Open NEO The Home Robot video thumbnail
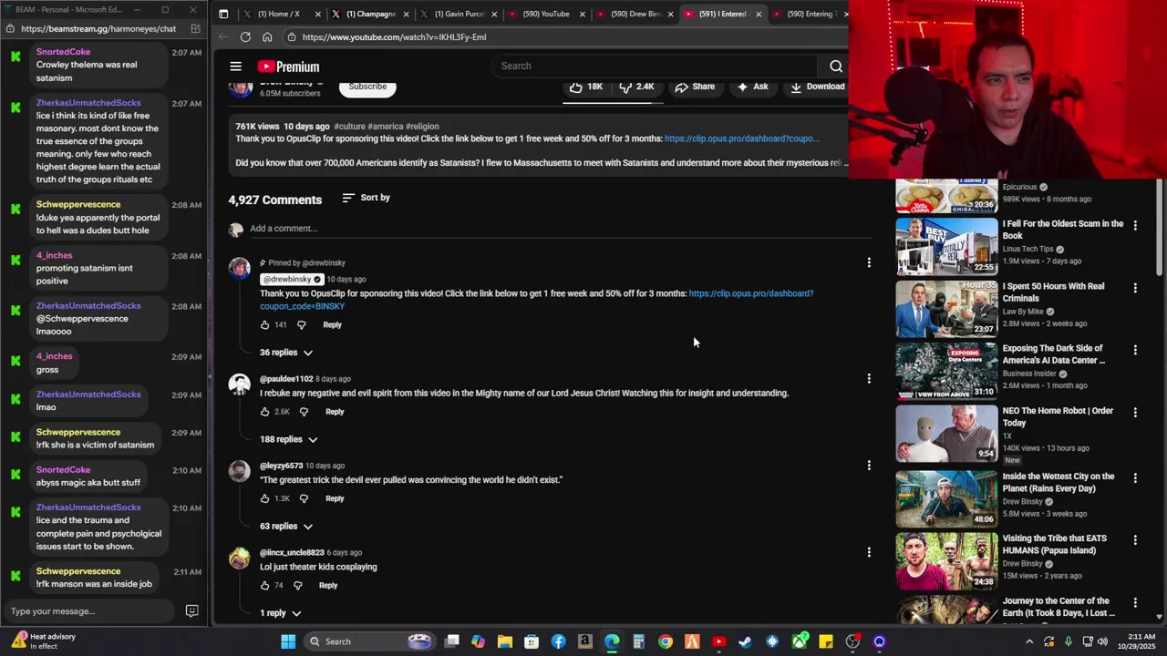The height and width of the screenshot is (656, 1167). (946, 434)
